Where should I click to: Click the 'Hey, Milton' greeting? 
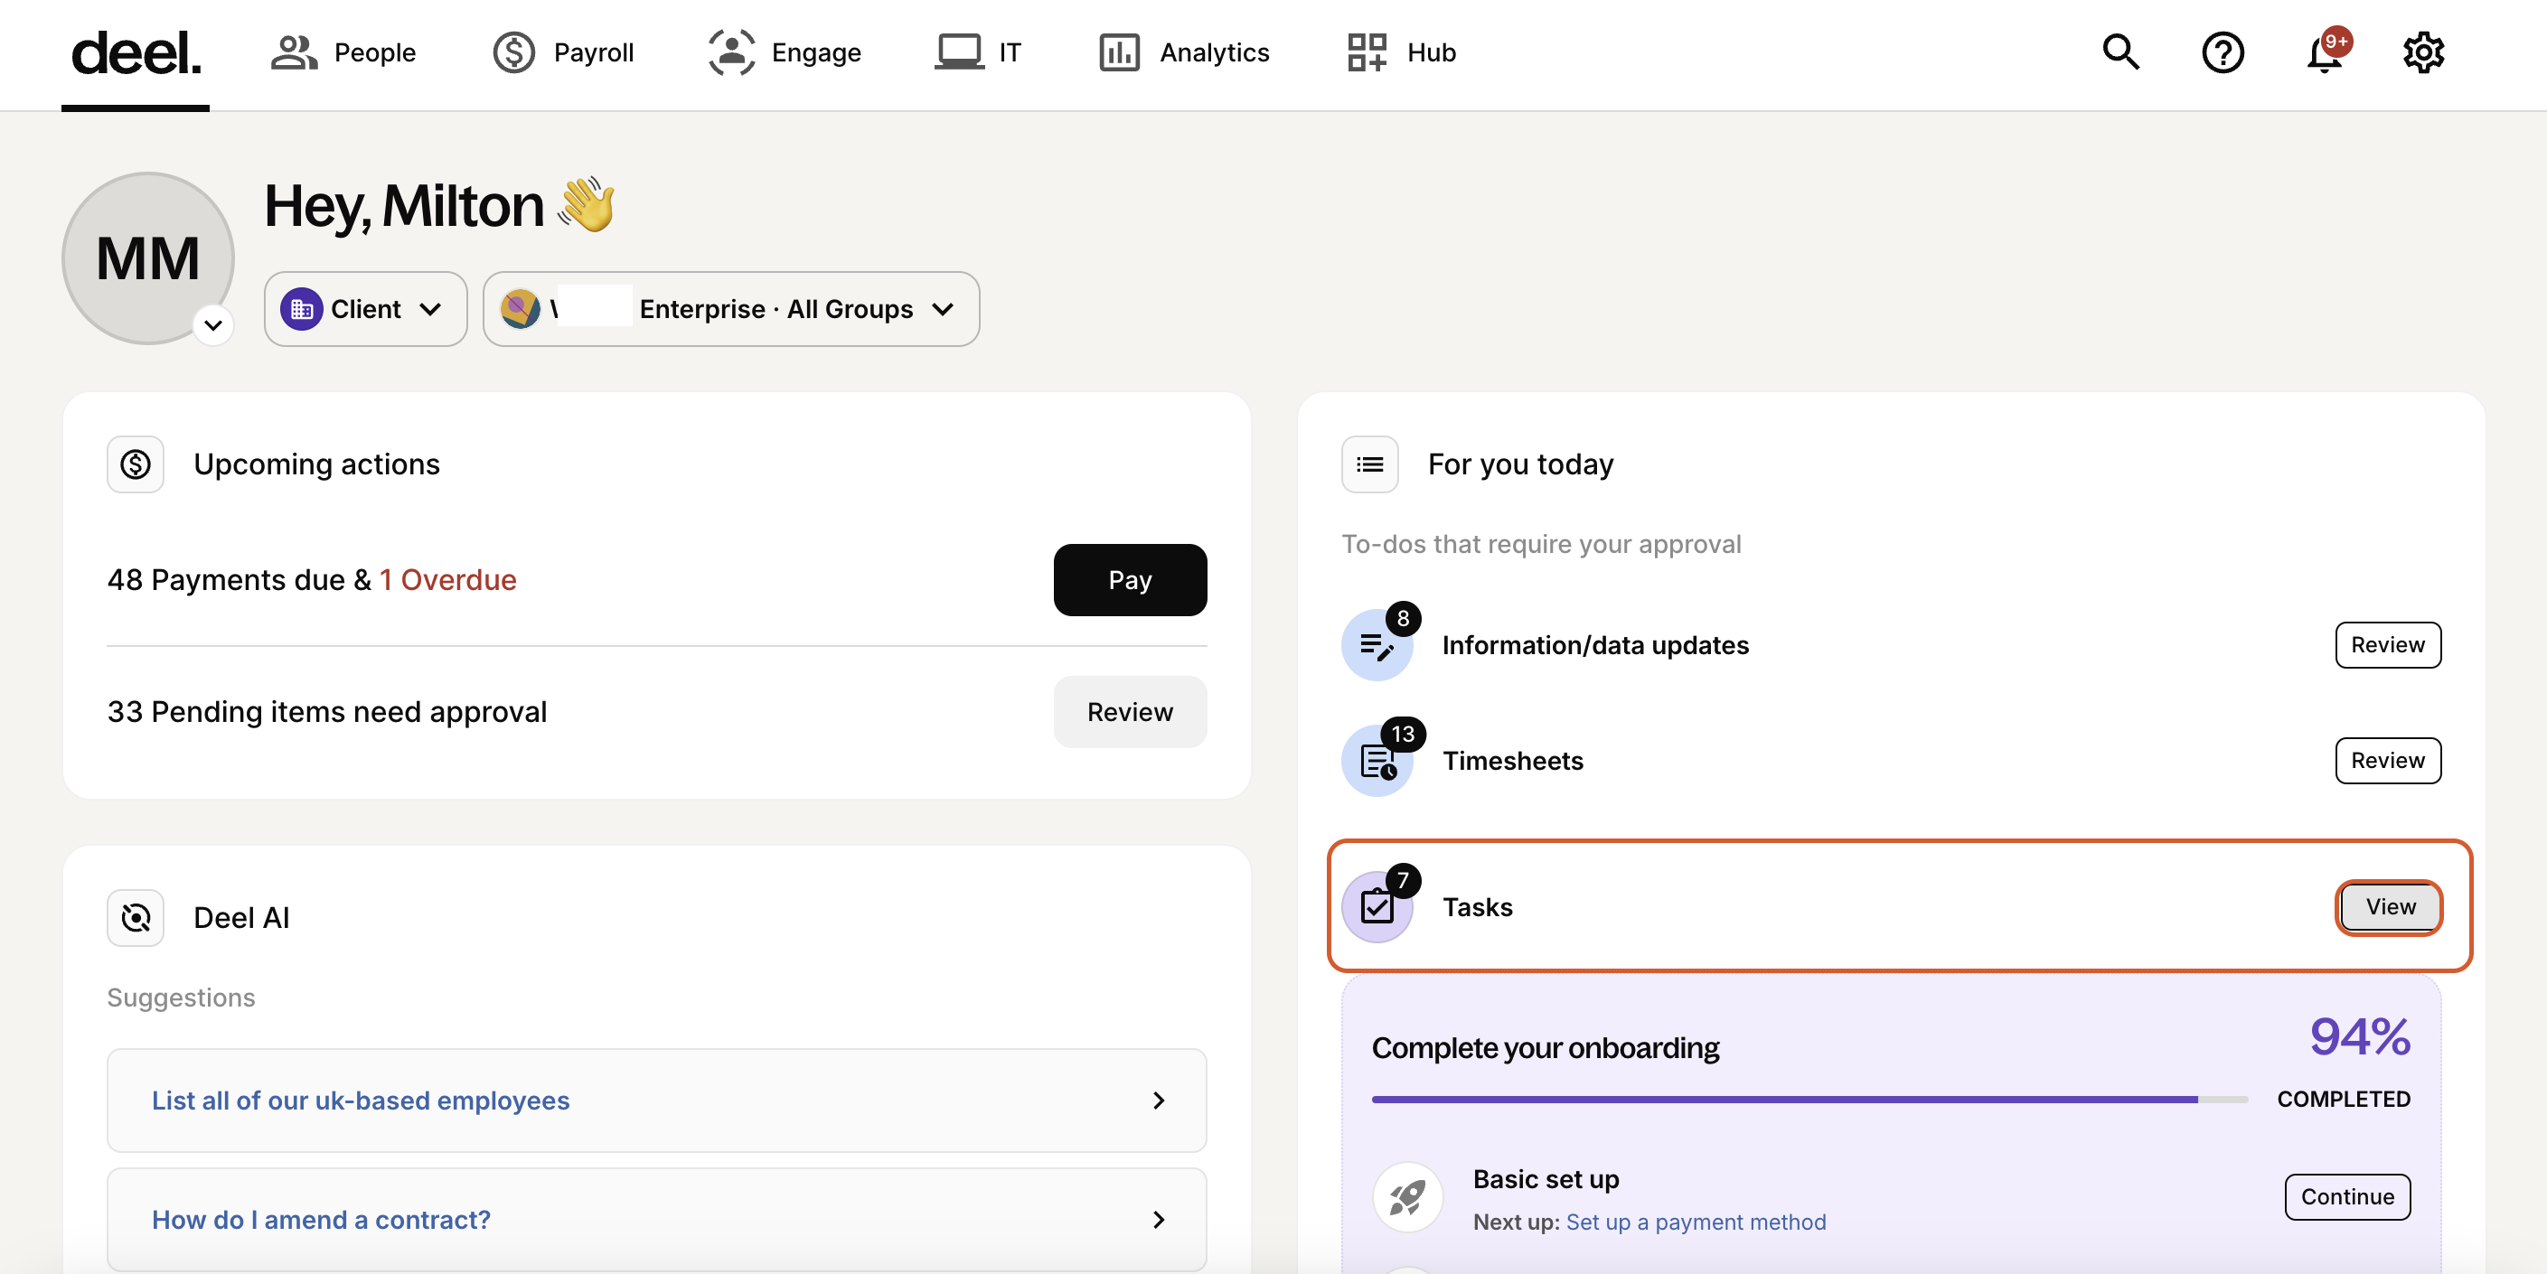403,206
